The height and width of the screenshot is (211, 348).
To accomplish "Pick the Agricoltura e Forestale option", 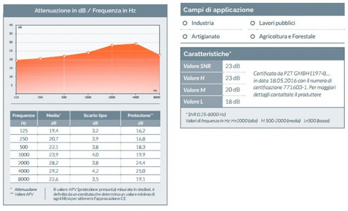I will tap(252, 37).
